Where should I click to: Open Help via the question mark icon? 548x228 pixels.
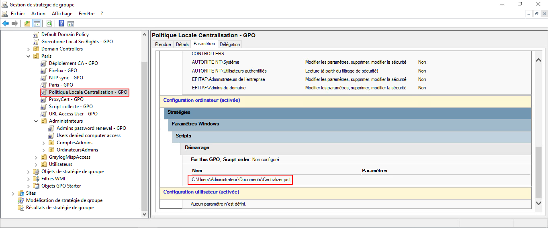point(61,23)
